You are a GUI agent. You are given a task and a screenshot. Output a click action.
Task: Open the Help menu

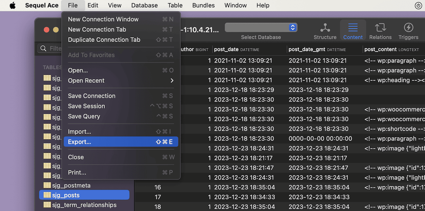point(263,5)
